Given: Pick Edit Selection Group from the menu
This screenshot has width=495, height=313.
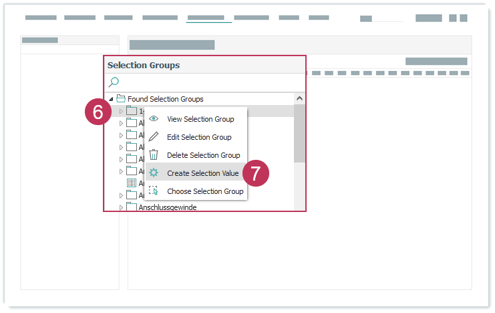Looking at the screenshot, I should pos(199,137).
